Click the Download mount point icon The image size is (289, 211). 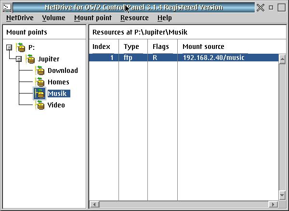40,70
